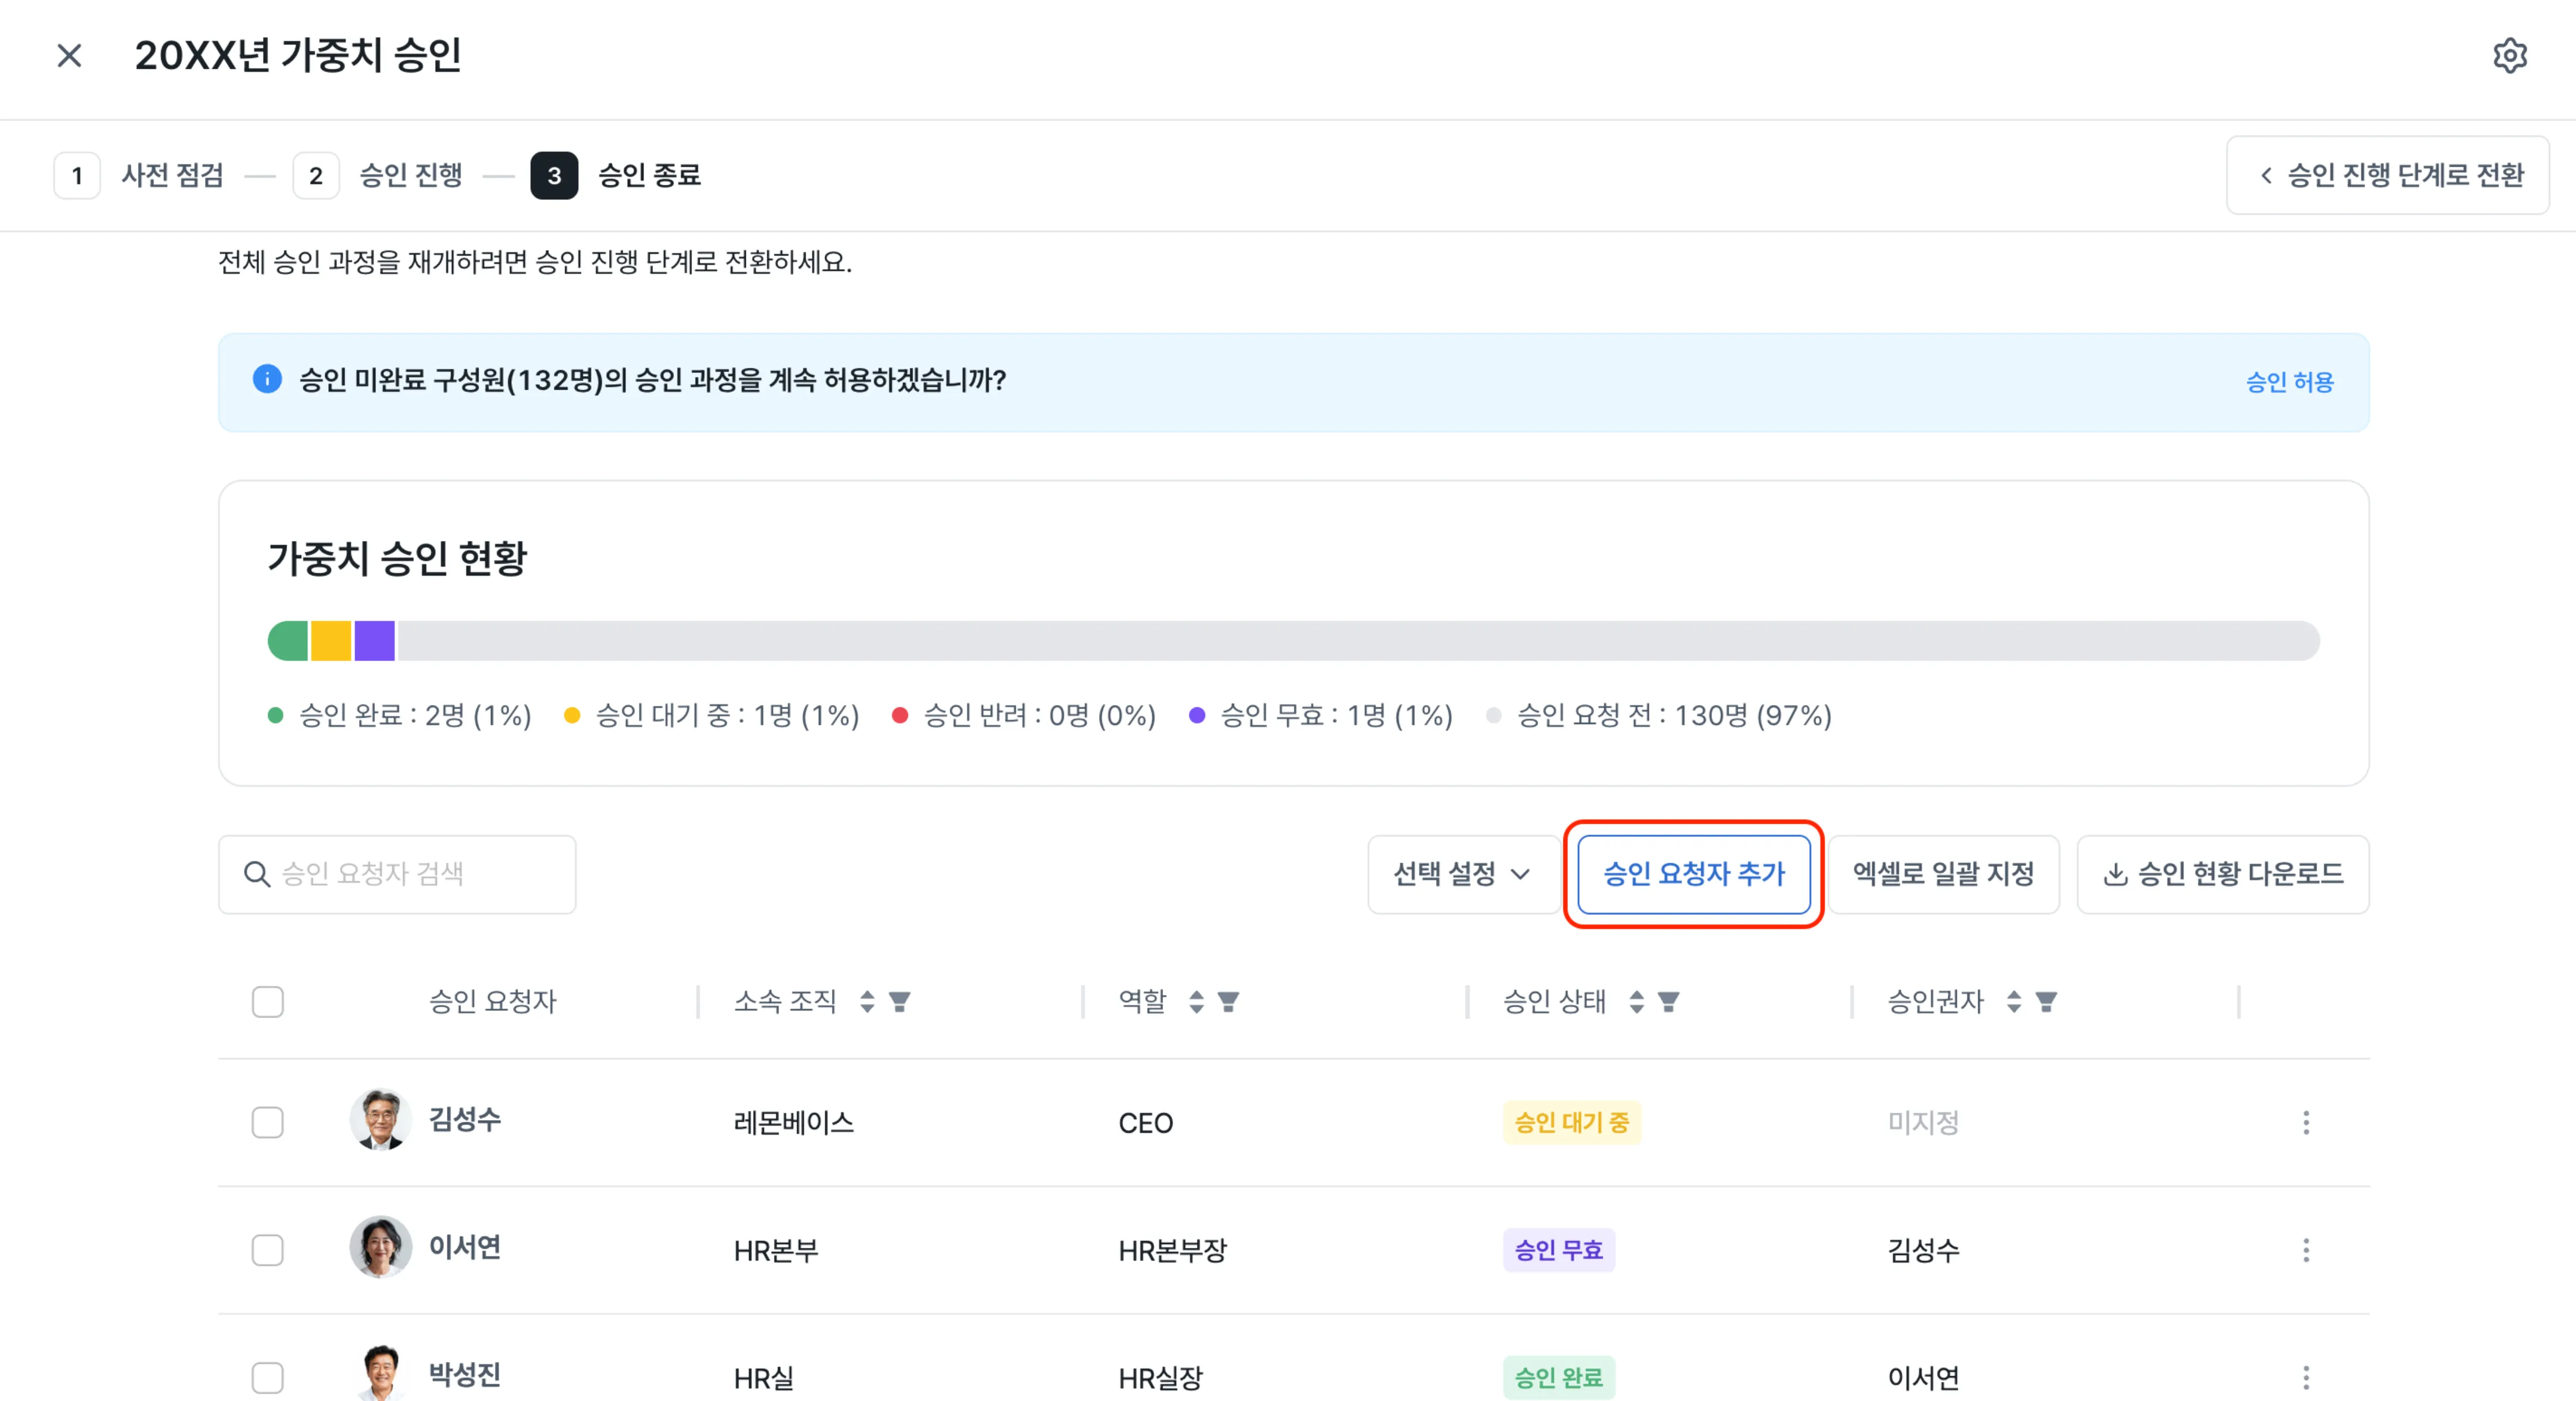
Task: Click 승인 진행 단계로 전환 button
Action: pyautogui.click(x=2388, y=176)
